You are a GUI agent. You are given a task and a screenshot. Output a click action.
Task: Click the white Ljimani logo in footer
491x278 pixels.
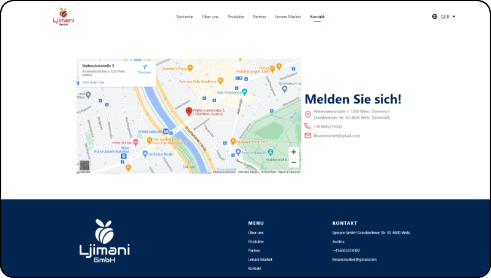(105, 241)
